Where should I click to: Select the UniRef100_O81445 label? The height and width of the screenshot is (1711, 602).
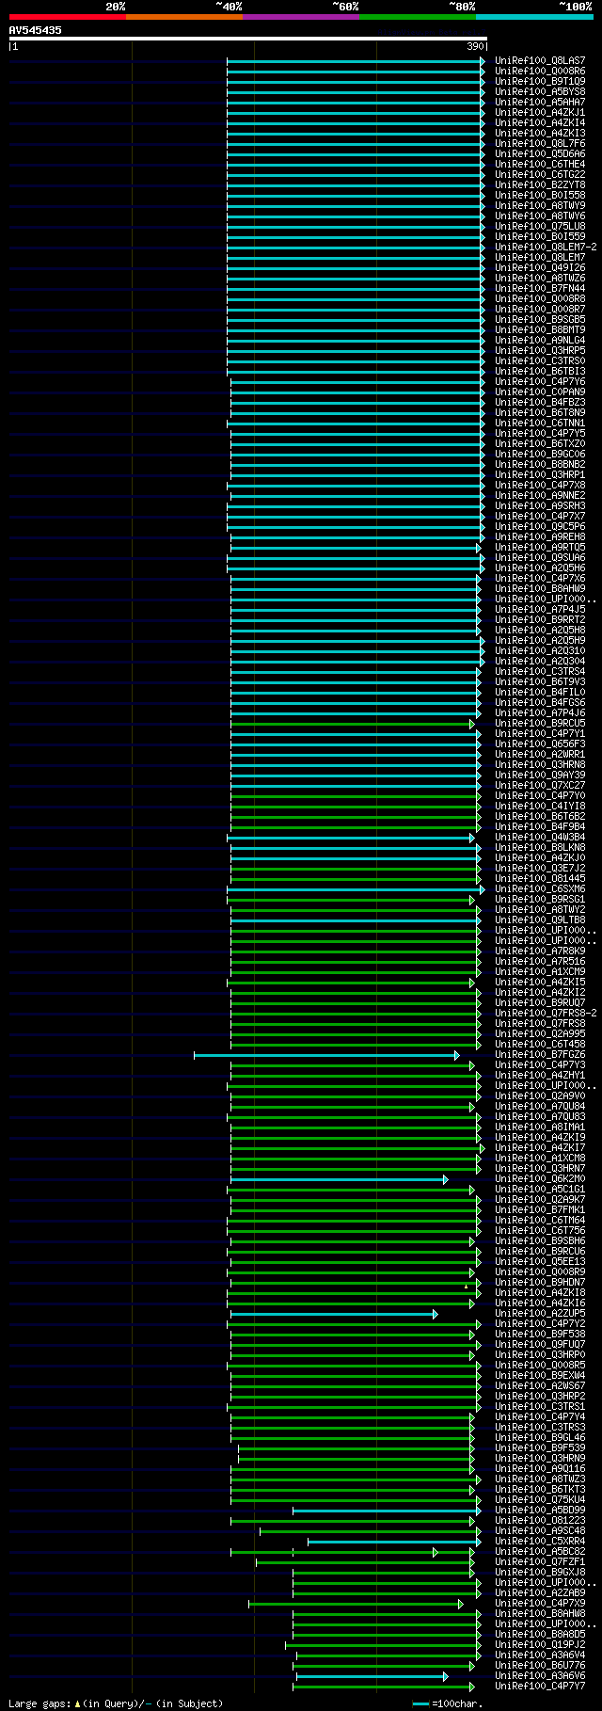point(540,879)
